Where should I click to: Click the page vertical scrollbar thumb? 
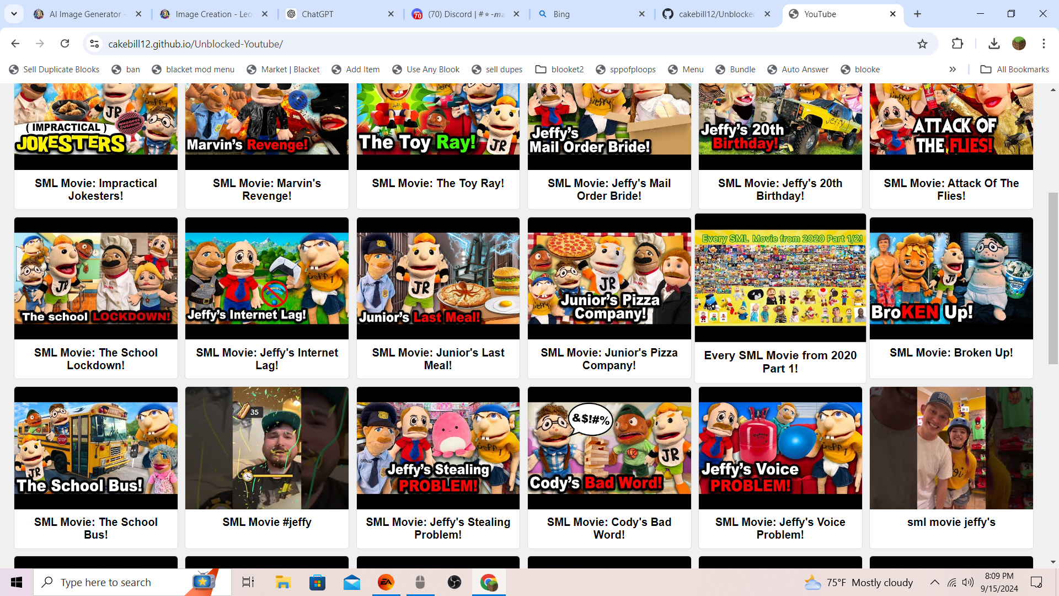pos(1053,279)
